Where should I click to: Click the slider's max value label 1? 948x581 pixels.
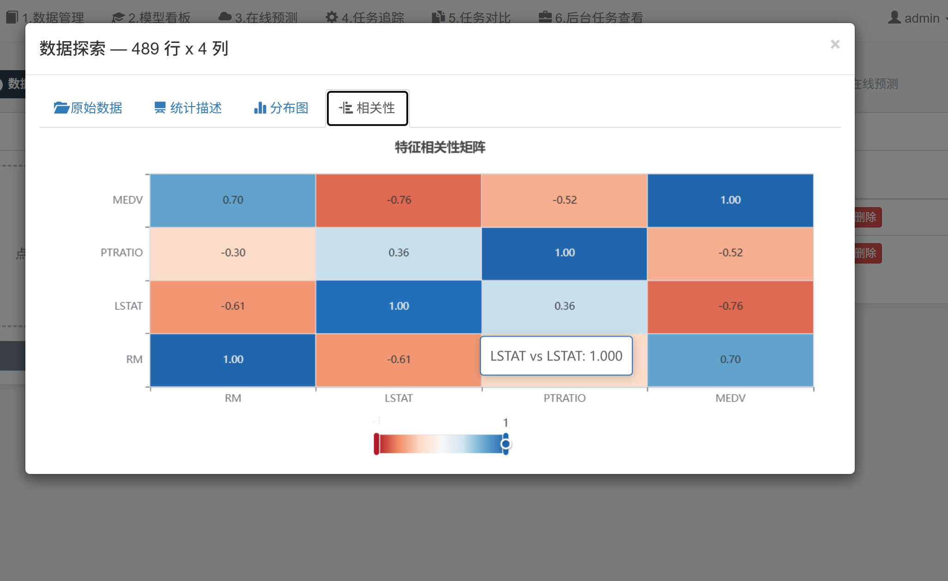tap(506, 423)
